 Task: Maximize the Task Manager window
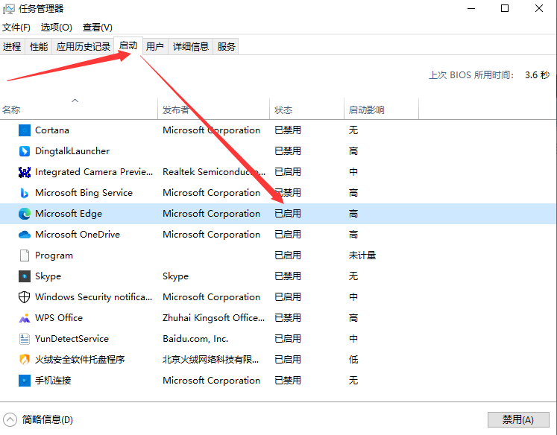click(505, 8)
